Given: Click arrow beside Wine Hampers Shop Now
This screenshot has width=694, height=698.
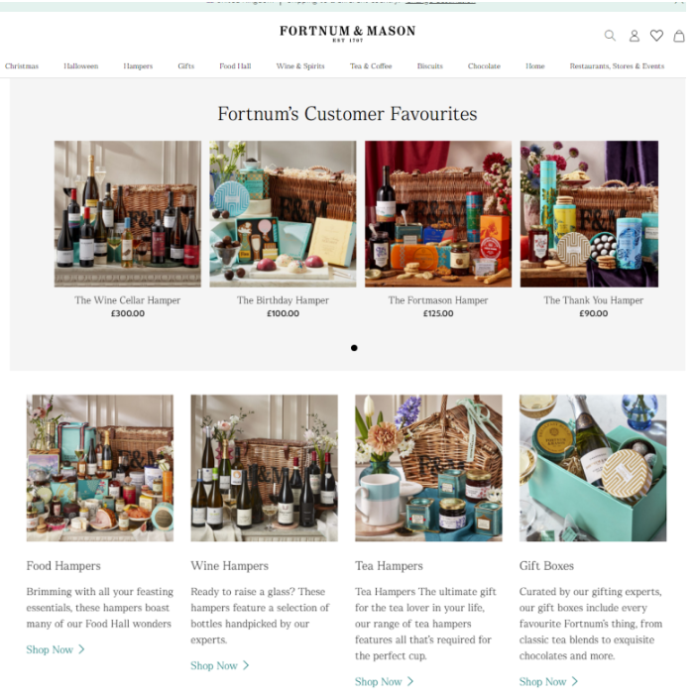Looking at the screenshot, I should [x=246, y=665].
